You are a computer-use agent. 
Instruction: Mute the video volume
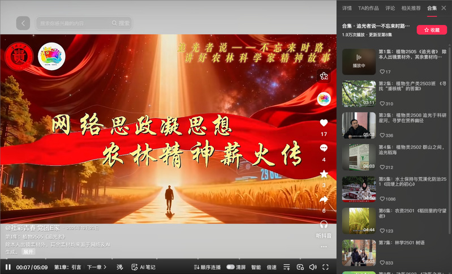[x=313, y=267]
